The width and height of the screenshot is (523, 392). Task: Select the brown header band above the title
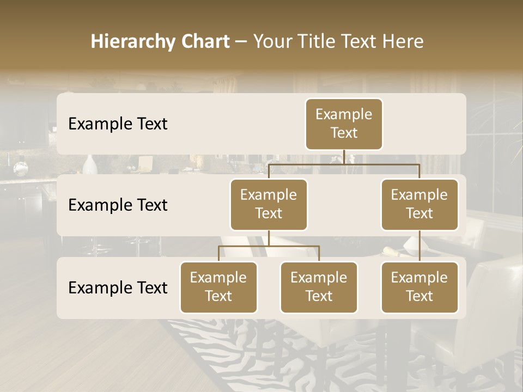pyautogui.click(x=261, y=12)
